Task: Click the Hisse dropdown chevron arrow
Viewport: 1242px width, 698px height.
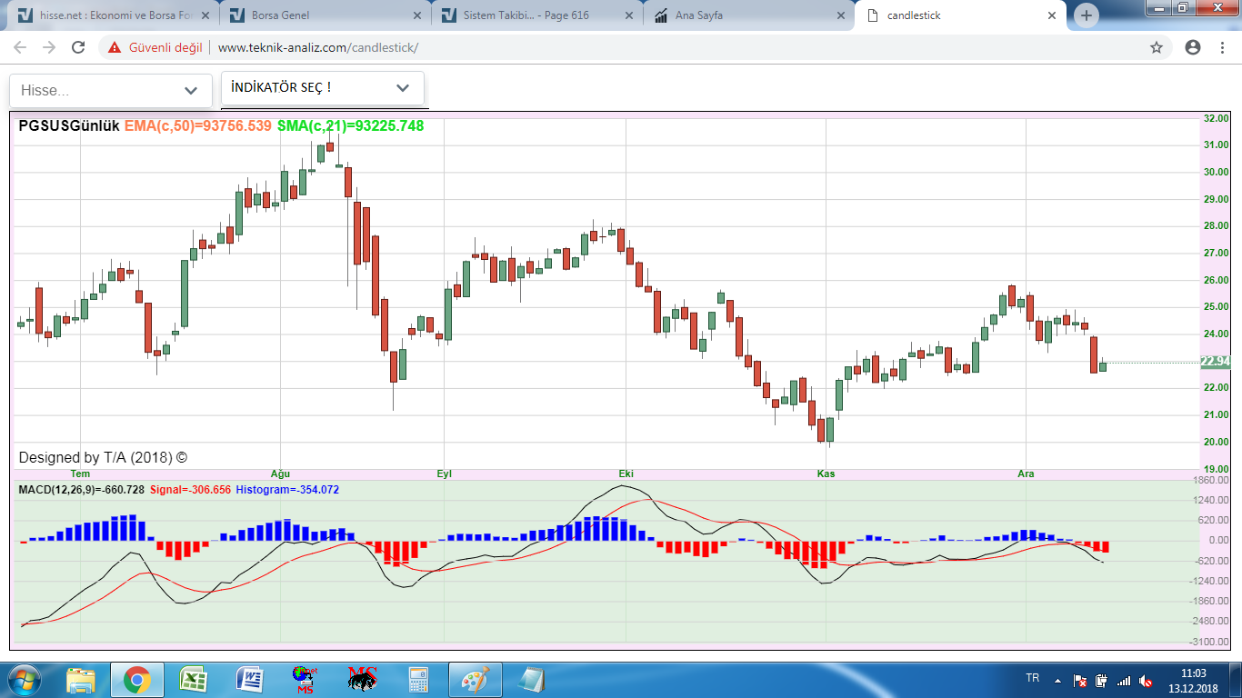Action: coord(191,91)
